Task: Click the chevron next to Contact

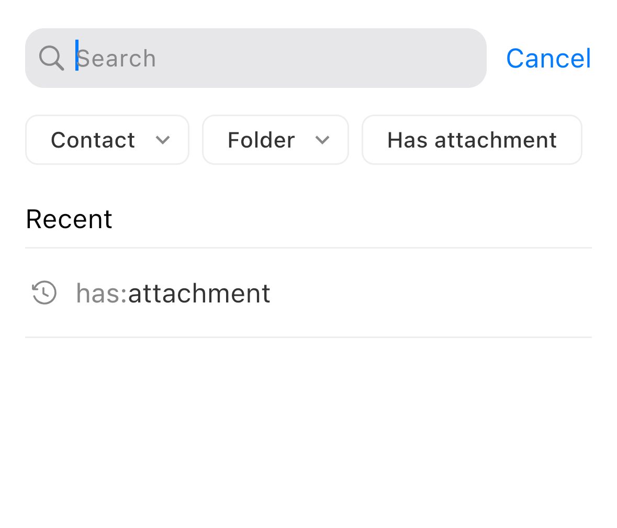Action: click(163, 140)
